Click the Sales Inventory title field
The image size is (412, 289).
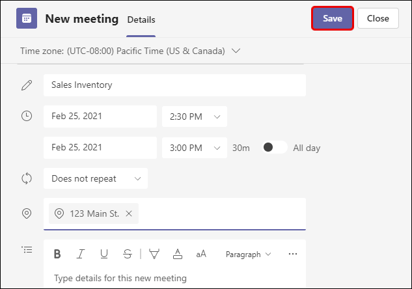[x=174, y=85]
